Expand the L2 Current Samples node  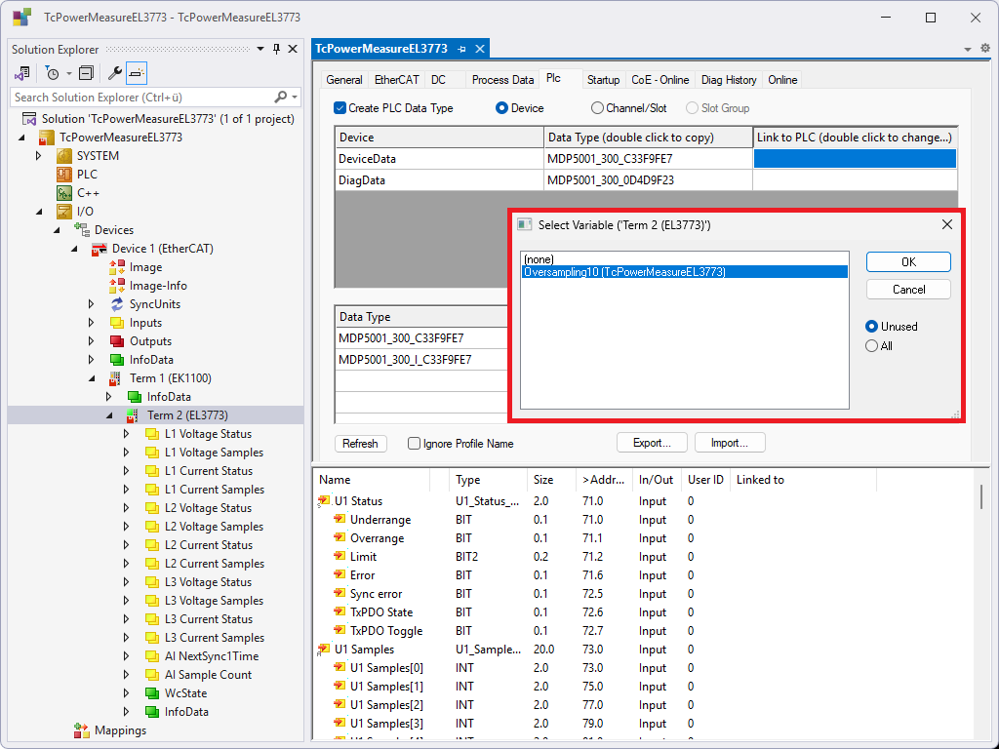126,564
